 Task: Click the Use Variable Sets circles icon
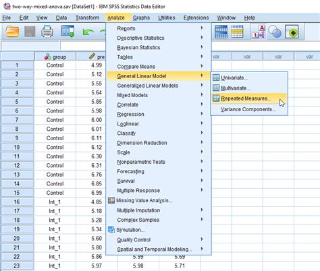(275, 32)
